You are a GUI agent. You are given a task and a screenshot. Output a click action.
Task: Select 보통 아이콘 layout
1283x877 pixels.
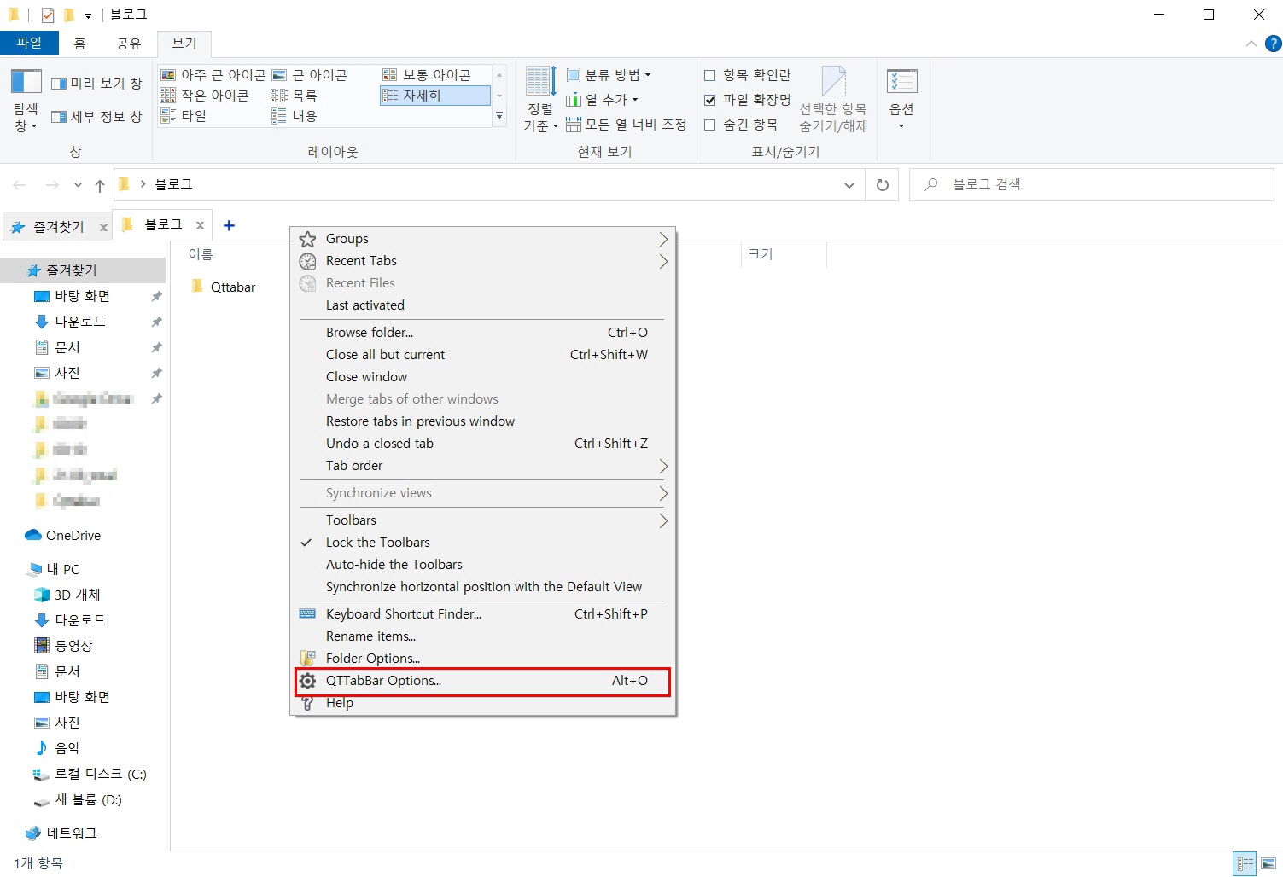coord(427,75)
